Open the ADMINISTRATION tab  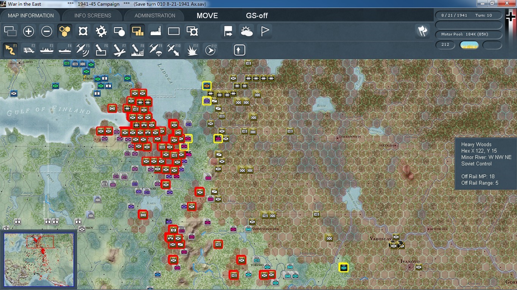(x=155, y=15)
